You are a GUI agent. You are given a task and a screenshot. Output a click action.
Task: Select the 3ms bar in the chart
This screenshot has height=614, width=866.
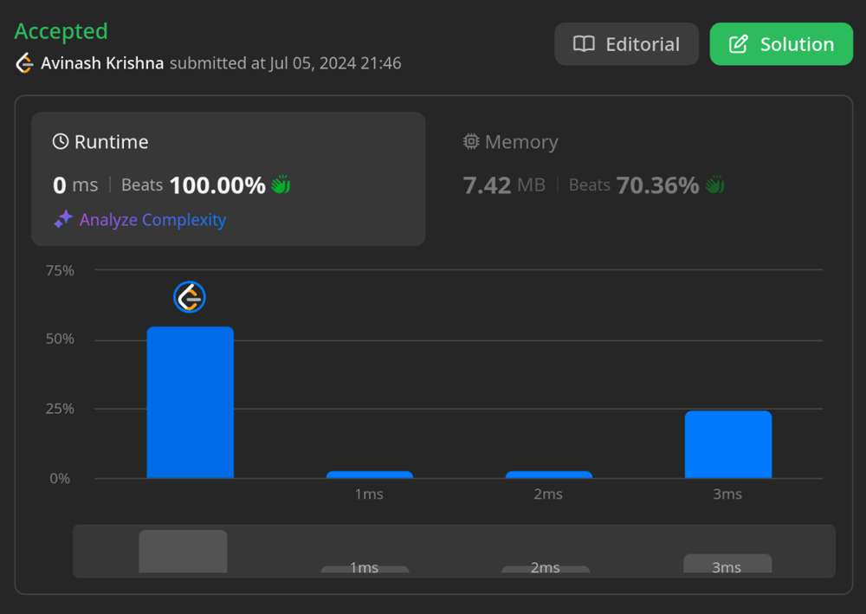pyautogui.click(x=727, y=444)
